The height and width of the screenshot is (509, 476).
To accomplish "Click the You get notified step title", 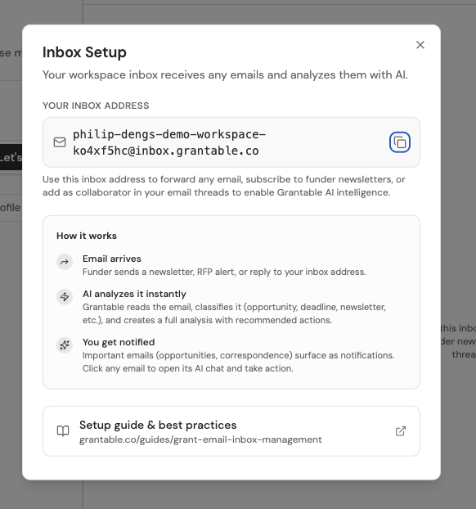I will pos(119,342).
